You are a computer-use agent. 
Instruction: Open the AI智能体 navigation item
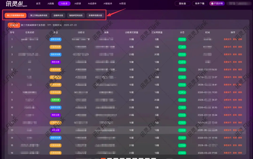108,3
